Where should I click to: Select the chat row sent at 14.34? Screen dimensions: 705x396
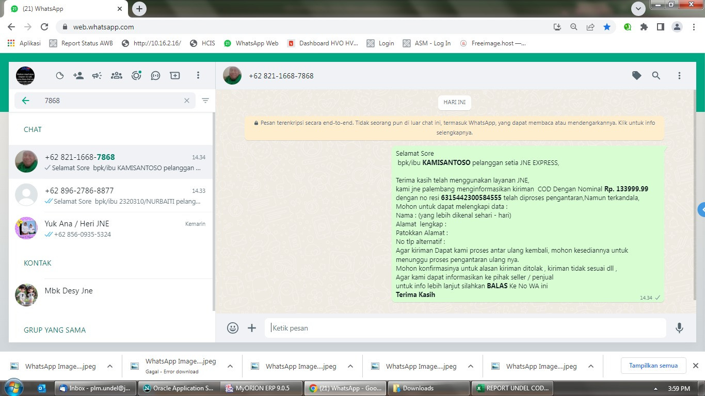[111, 162]
